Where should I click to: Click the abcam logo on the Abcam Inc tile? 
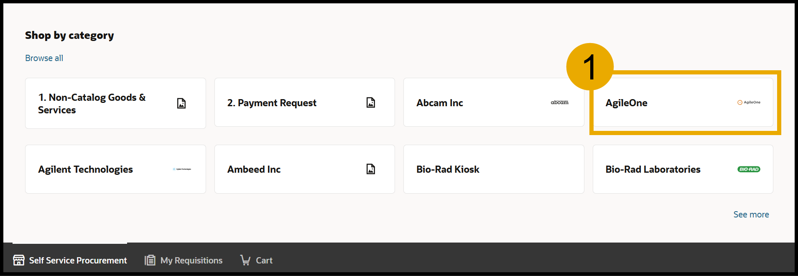[x=559, y=102]
